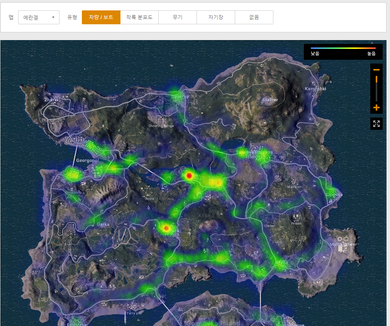Click the Severny label on map
The image size is (390, 326).
click(180, 97)
